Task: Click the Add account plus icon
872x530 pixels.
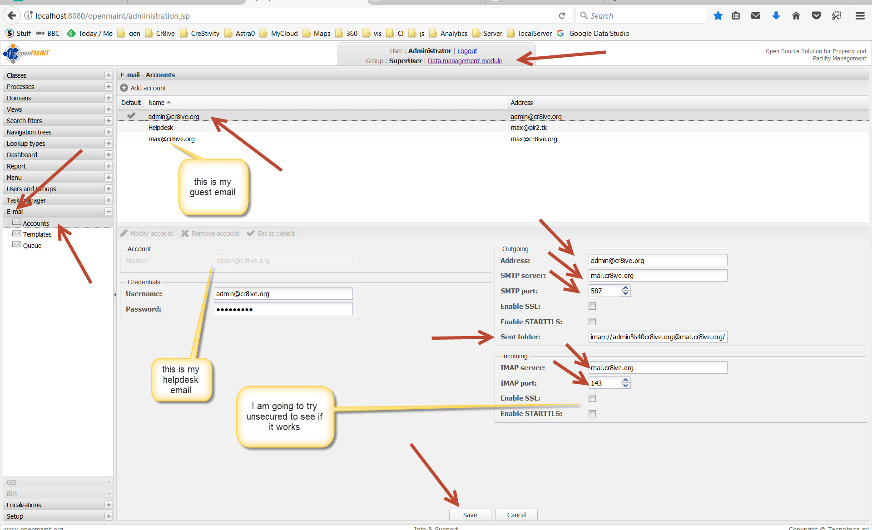Action: (124, 88)
